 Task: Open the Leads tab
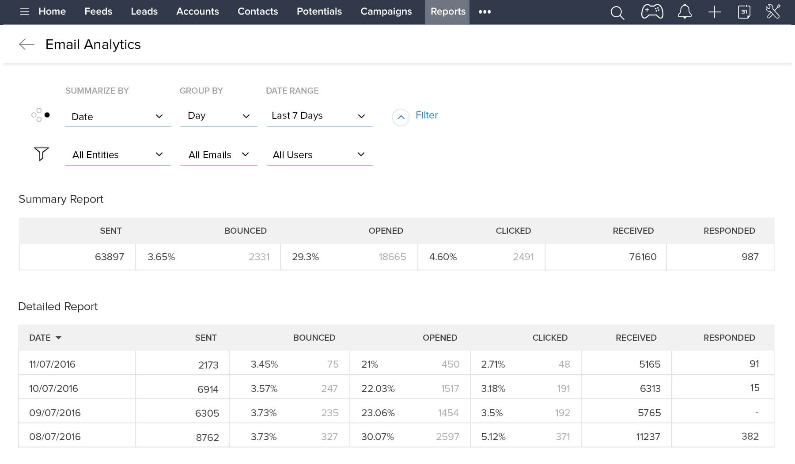[144, 11]
